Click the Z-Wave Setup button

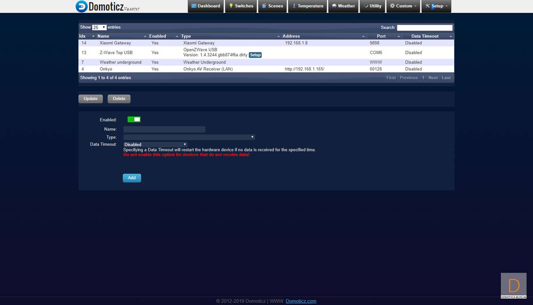(x=255, y=55)
